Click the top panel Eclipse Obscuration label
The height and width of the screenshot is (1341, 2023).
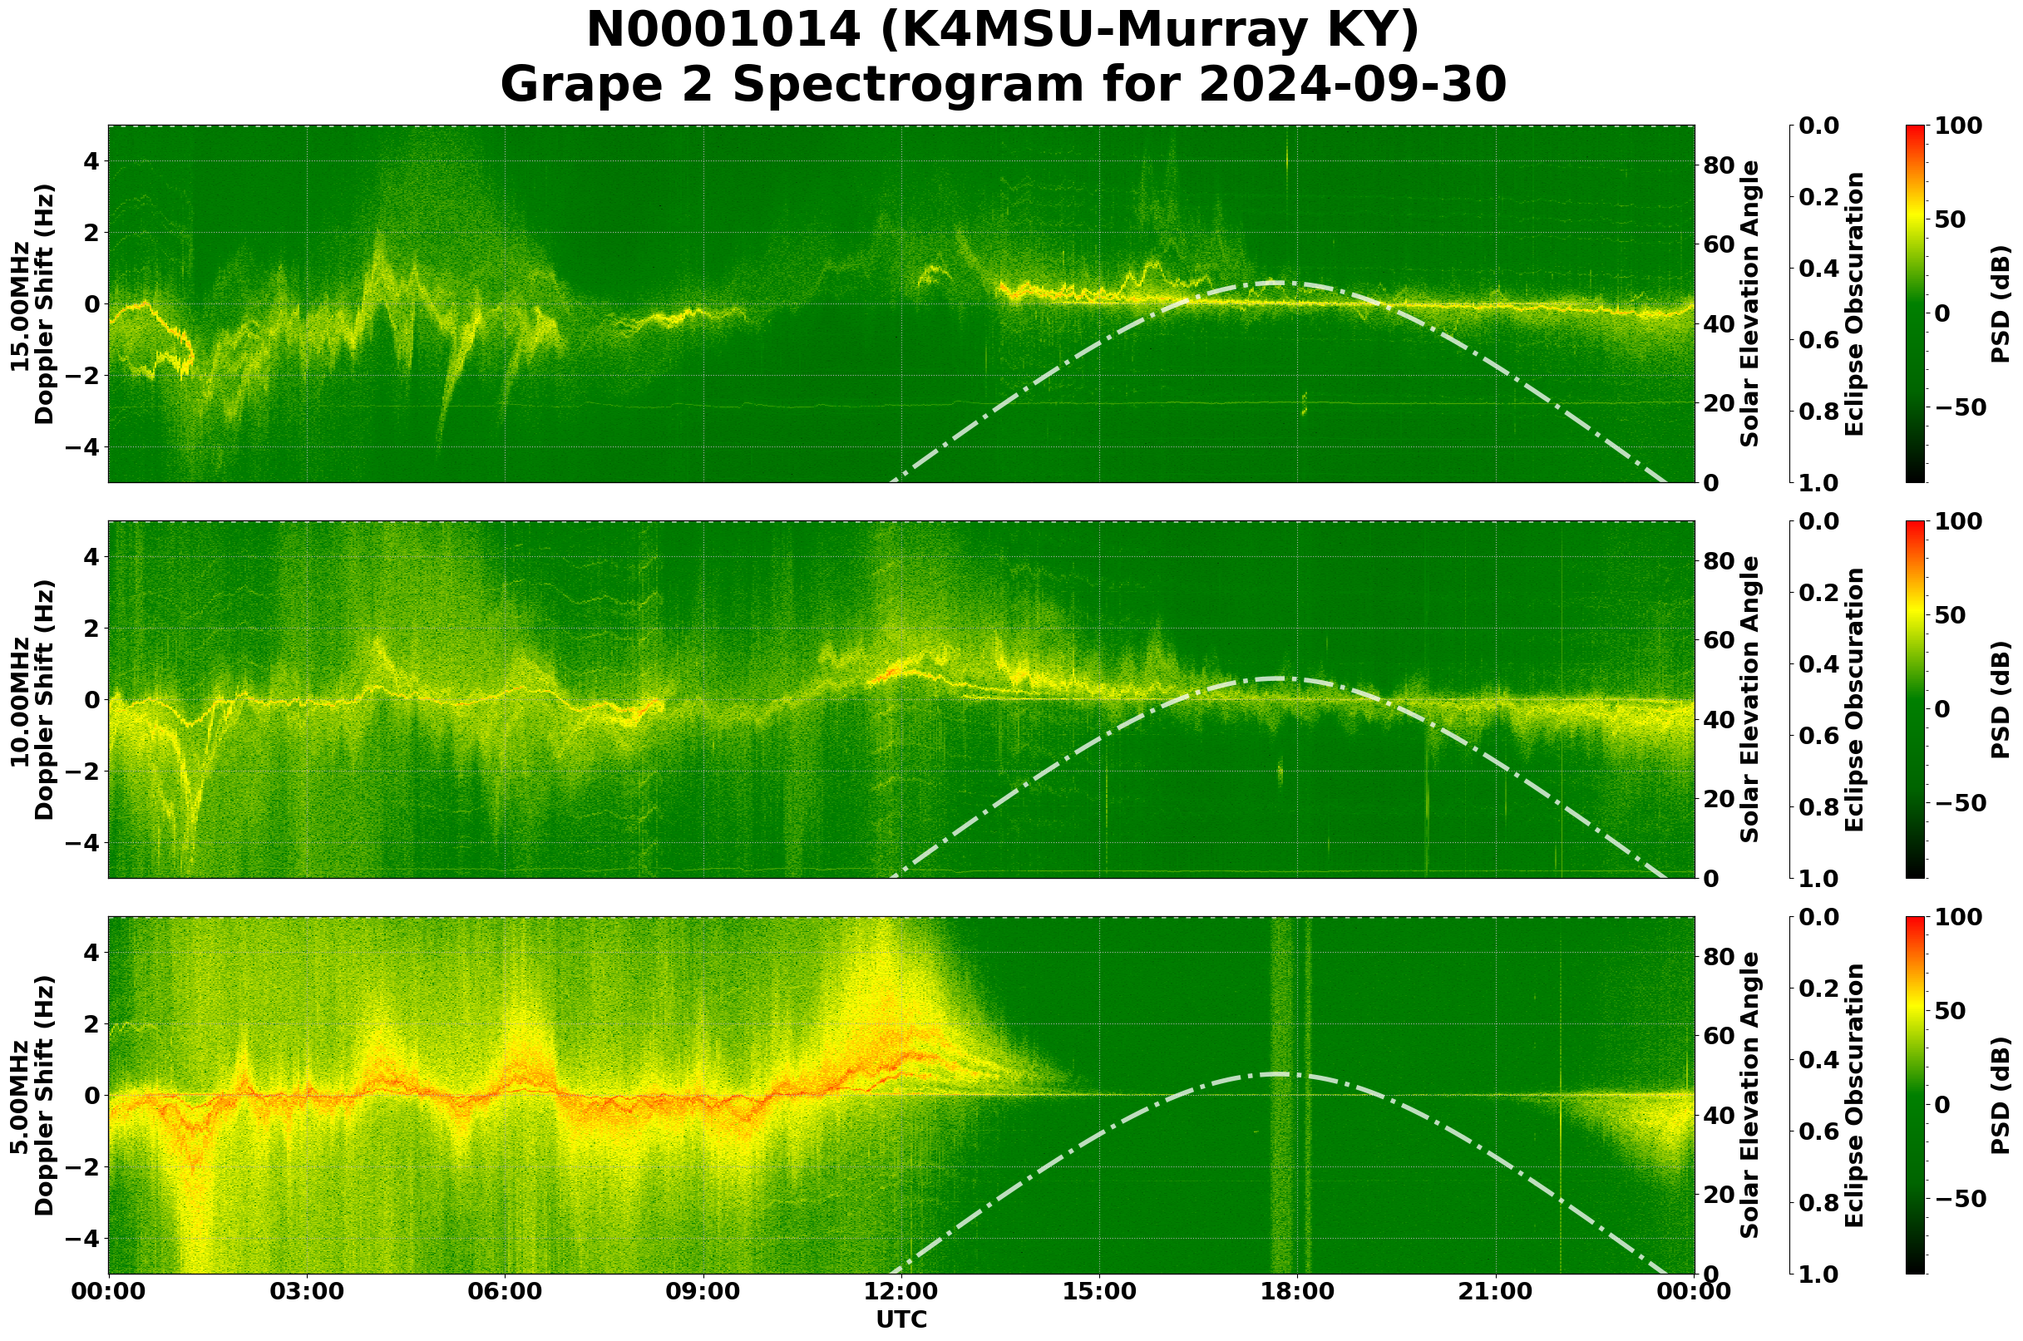click(1853, 303)
